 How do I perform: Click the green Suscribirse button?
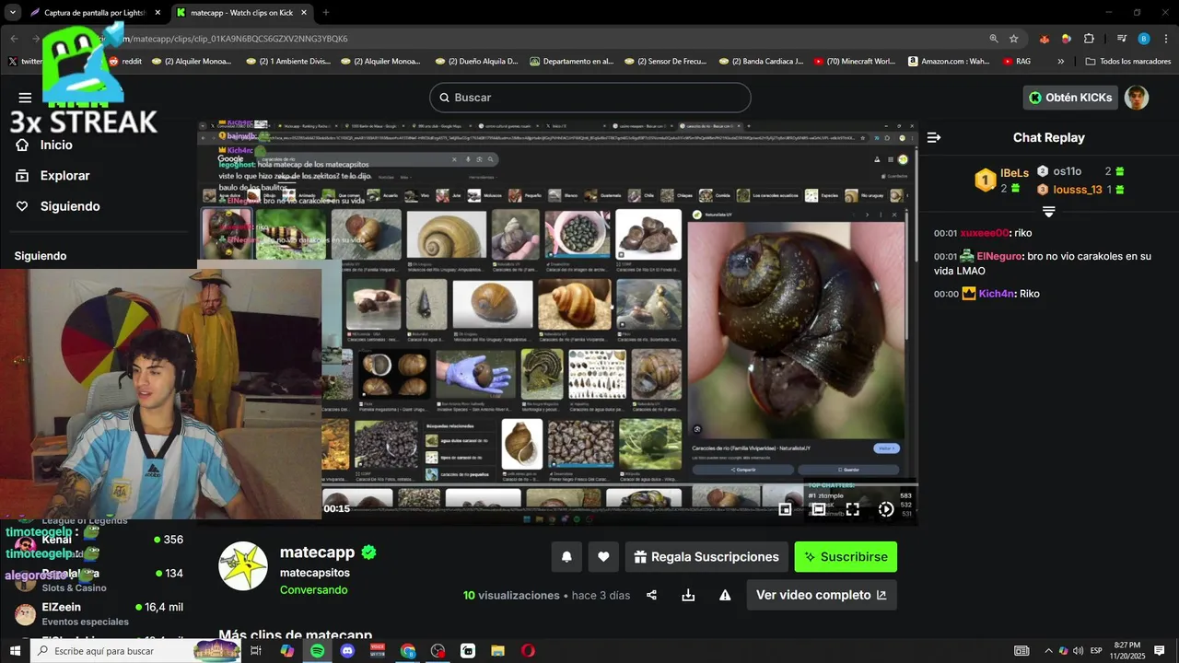tap(846, 556)
